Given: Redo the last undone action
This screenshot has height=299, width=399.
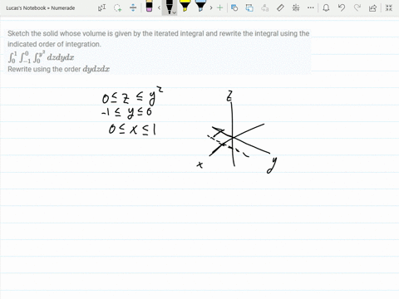Looking at the screenshot, I should click(357, 7).
